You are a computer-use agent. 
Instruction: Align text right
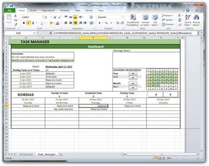click(x=75, y=23)
